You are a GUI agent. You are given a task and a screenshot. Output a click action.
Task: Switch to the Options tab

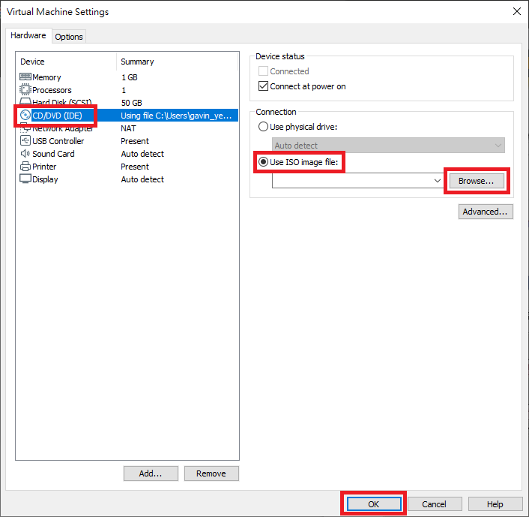69,37
